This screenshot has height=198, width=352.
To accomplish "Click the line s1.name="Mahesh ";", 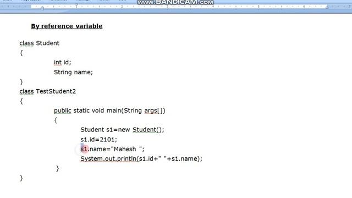I will (112, 149).
